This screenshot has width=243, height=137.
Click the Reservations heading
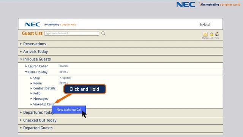[x=35, y=44]
